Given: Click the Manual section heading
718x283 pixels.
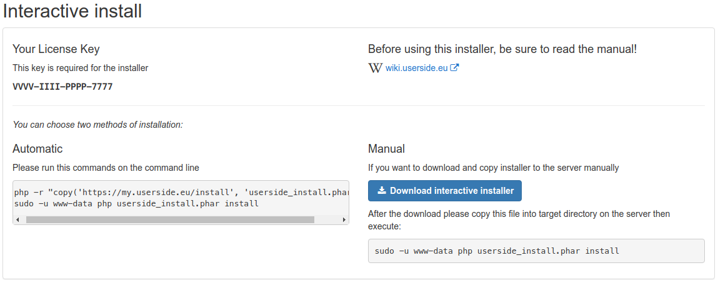Looking at the screenshot, I should pyautogui.click(x=386, y=149).
